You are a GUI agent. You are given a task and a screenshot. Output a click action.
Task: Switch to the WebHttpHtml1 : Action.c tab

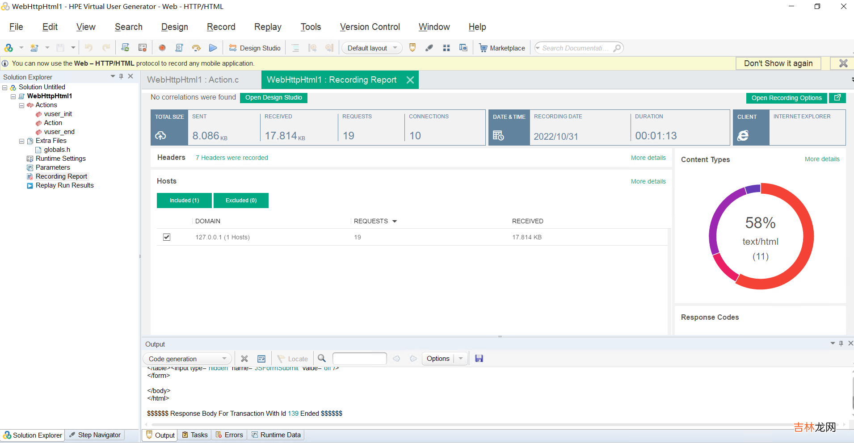coord(193,80)
